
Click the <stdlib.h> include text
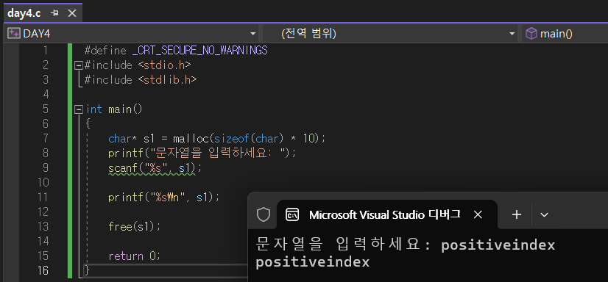pyautogui.click(x=168, y=80)
